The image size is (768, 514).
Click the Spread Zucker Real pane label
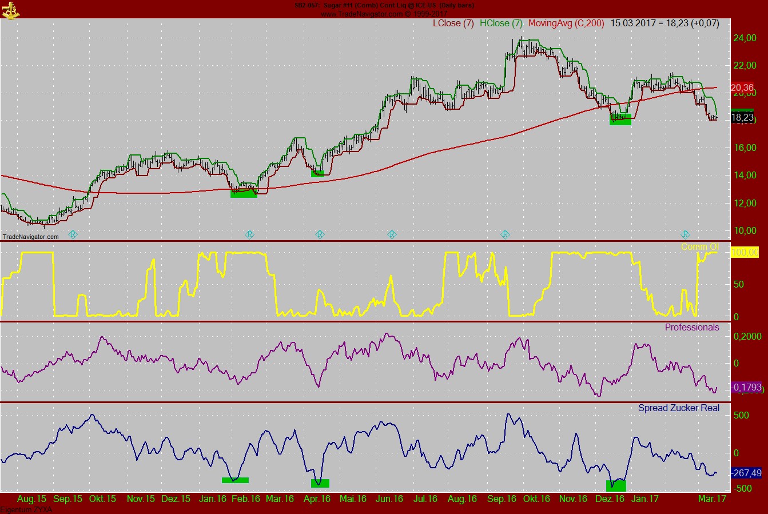678,408
